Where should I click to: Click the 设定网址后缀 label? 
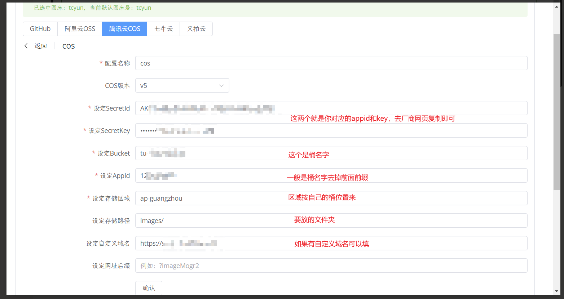[x=111, y=266]
